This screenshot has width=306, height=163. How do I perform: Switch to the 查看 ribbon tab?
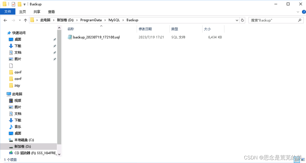click(x=51, y=12)
